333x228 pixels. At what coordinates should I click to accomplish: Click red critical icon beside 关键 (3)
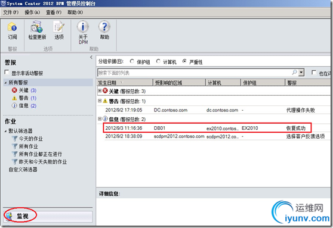(x=14, y=90)
